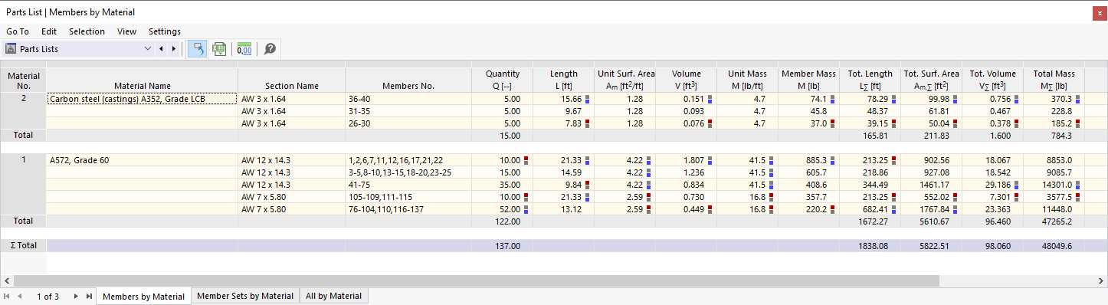Image resolution: width=1108 pixels, height=305 pixels.
Task: Select members cell 1,2,6,7,11,12,16,17,21,22
Action: coord(408,160)
